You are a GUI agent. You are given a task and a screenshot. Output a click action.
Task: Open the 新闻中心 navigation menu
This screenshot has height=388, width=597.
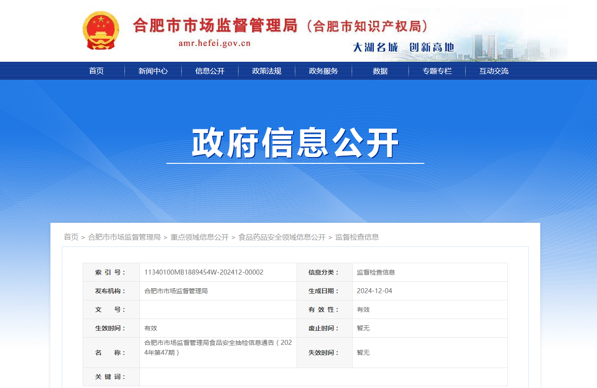(153, 71)
